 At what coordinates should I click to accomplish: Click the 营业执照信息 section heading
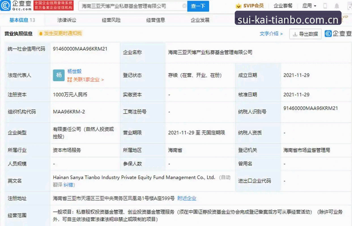[x=18, y=34]
